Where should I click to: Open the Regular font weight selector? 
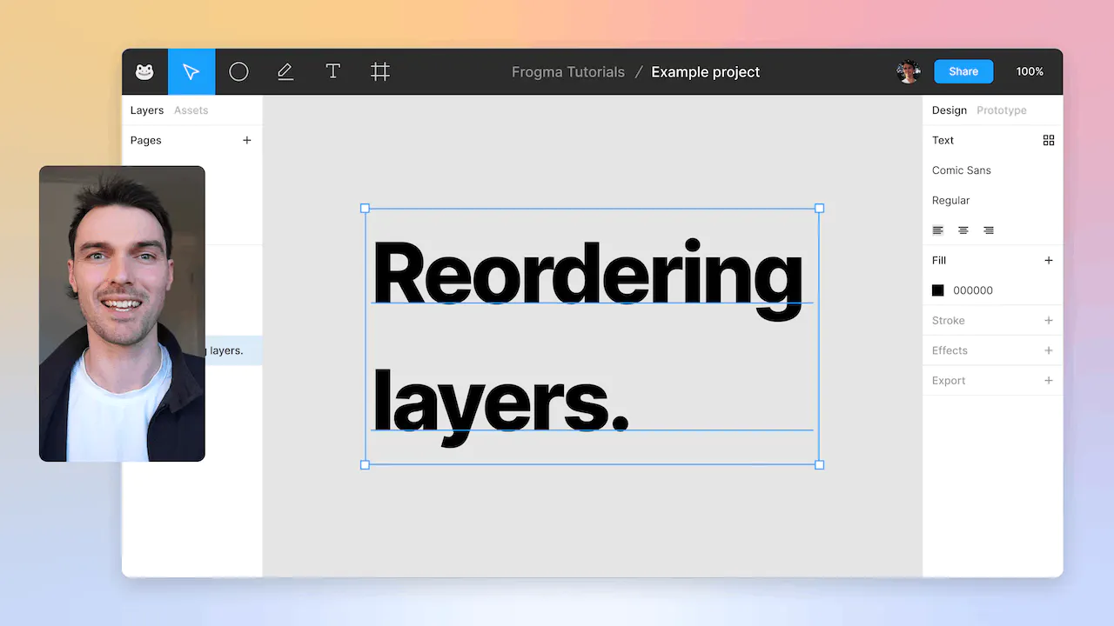click(x=951, y=200)
